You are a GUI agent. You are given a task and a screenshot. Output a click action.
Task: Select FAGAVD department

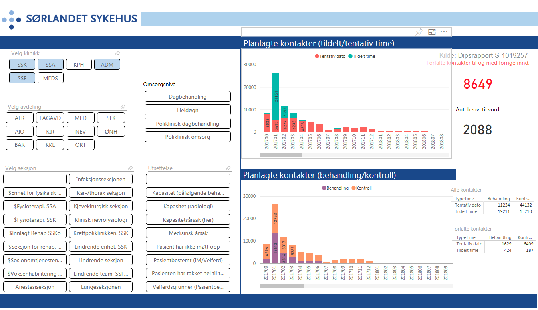pyautogui.click(x=50, y=118)
